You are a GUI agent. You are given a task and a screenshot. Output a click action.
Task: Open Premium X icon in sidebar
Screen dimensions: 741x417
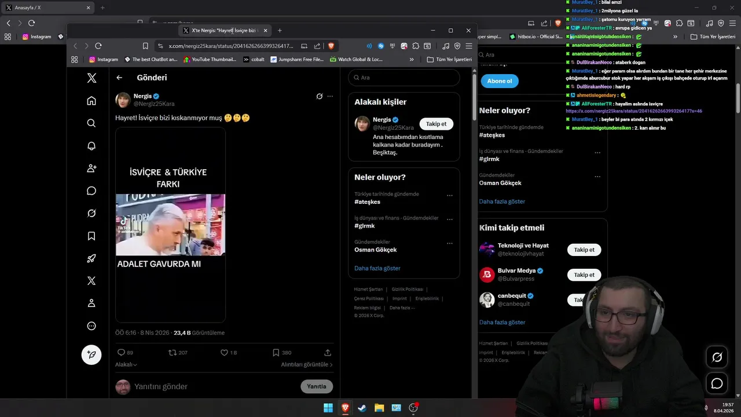91,281
